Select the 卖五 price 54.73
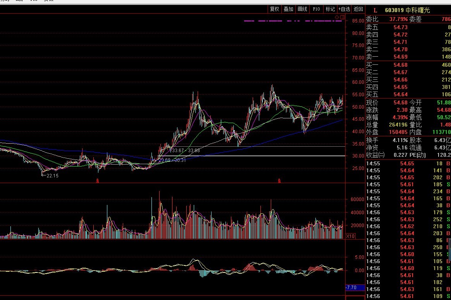 click(x=400, y=28)
